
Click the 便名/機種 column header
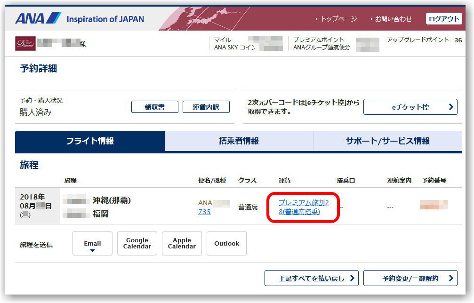212,181
